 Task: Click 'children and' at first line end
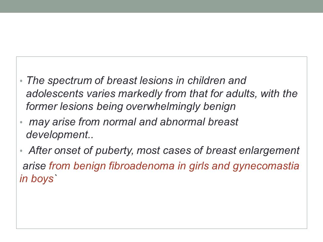coord(217,80)
